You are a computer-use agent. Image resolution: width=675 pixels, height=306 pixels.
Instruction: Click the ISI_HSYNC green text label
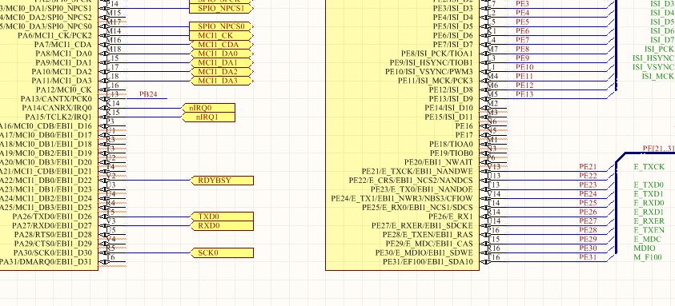coord(653,58)
